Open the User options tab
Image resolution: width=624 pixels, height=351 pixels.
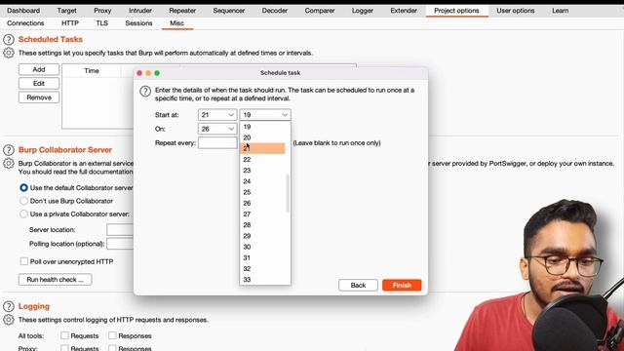point(516,11)
